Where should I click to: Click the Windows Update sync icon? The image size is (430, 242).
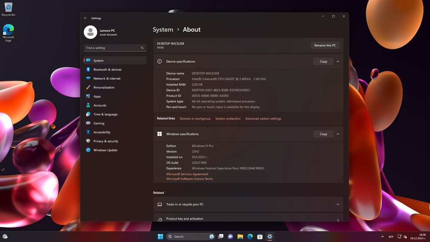88,150
